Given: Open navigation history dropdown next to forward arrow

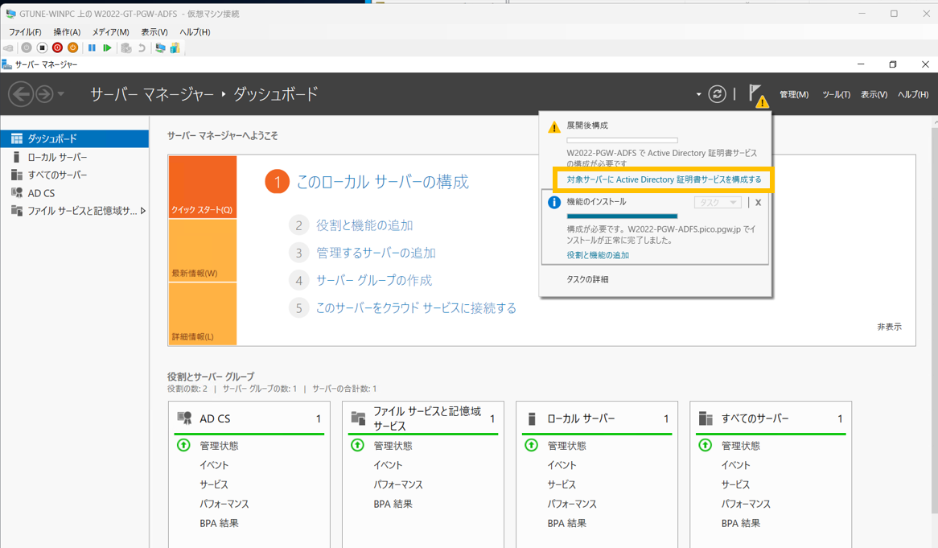Looking at the screenshot, I should coord(61,94).
